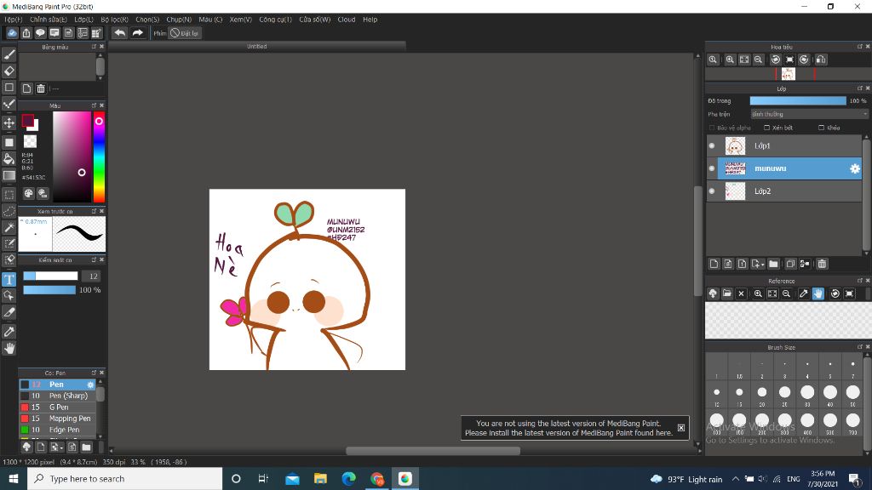Open a file in the Reference panel
The height and width of the screenshot is (490, 872).
click(x=727, y=293)
